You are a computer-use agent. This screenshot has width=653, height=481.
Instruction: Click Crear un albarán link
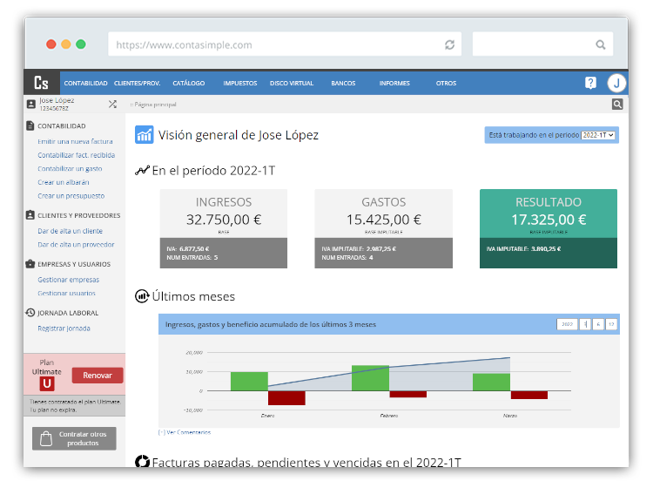[64, 182]
